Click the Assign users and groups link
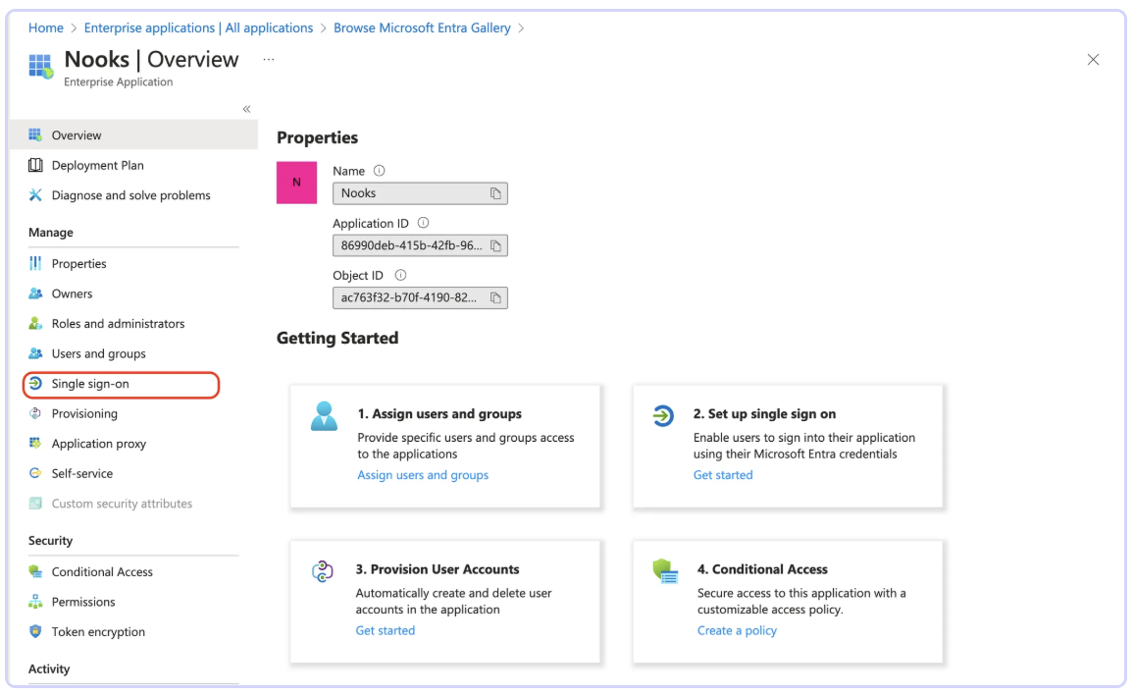Screen dimensions: 1134x695 423,475
